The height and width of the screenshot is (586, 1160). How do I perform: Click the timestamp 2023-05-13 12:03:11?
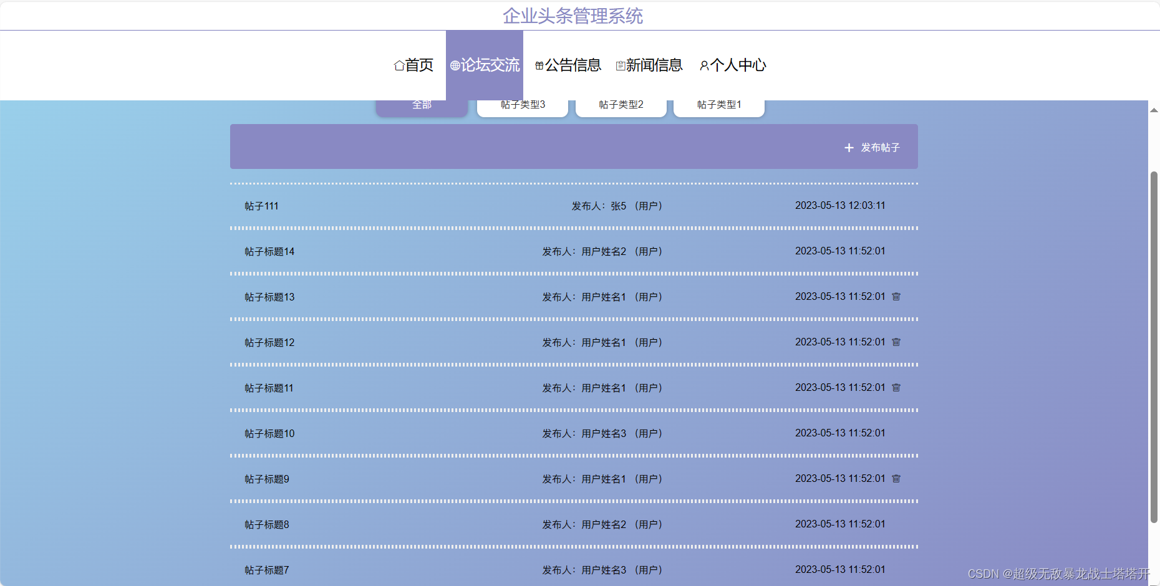point(840,206)
